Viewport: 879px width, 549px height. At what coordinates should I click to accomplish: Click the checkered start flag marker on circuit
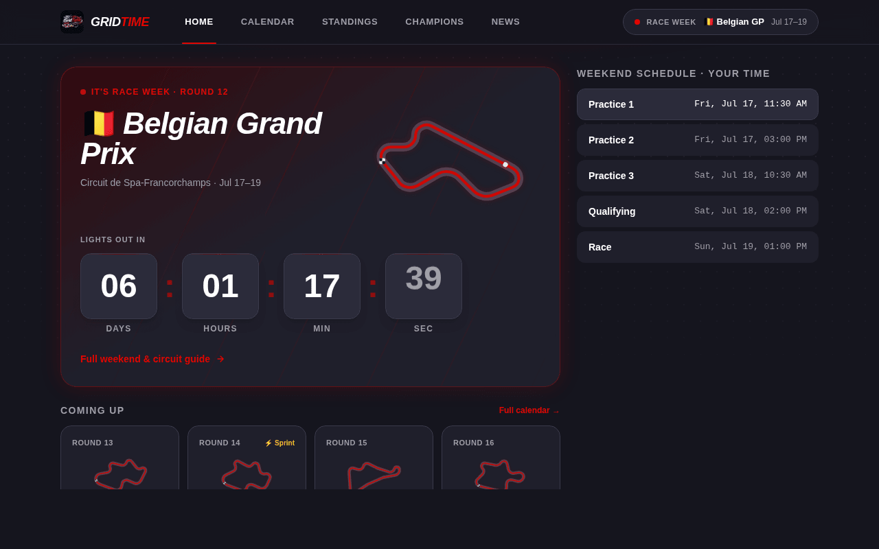click(x=382, y=161)
